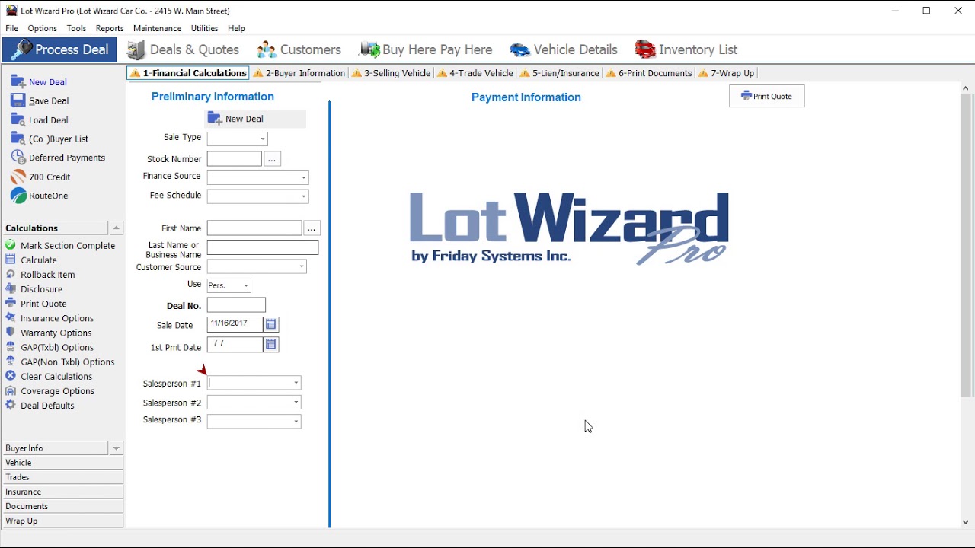Screen dimensions: 975x548
Task: Click the vertical scrollbar down arrow
Action: pyautogui.click(x=966, y=522)
